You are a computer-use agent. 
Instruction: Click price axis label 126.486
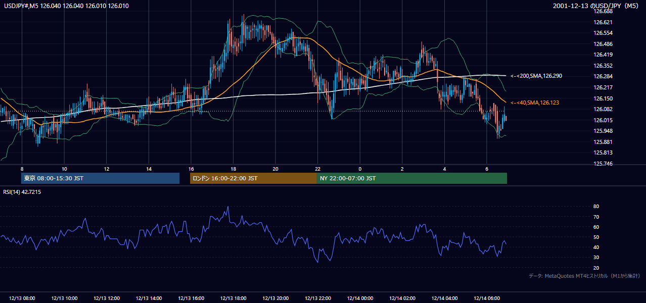tap(603, 44)
